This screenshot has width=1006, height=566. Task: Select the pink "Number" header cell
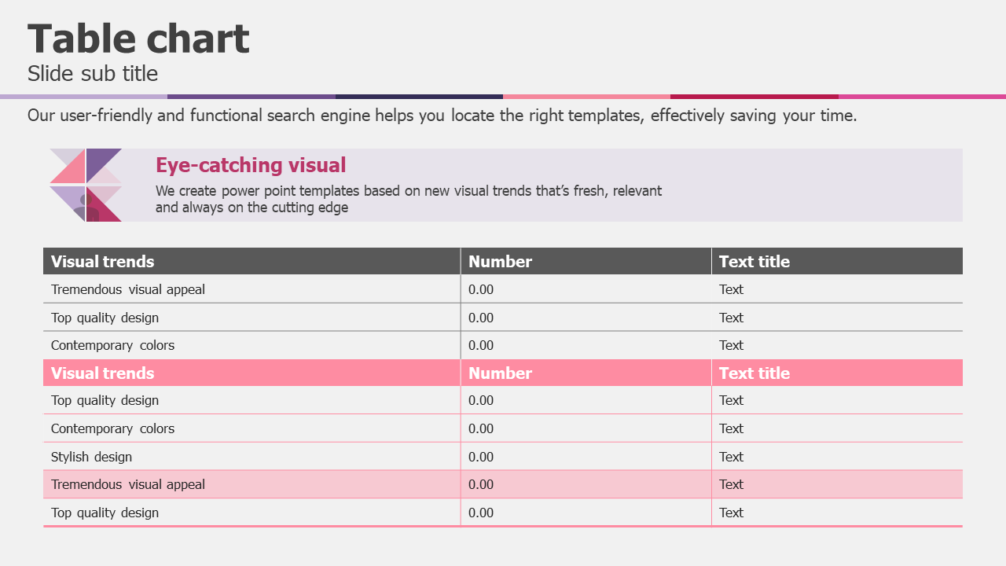[500, 373]
